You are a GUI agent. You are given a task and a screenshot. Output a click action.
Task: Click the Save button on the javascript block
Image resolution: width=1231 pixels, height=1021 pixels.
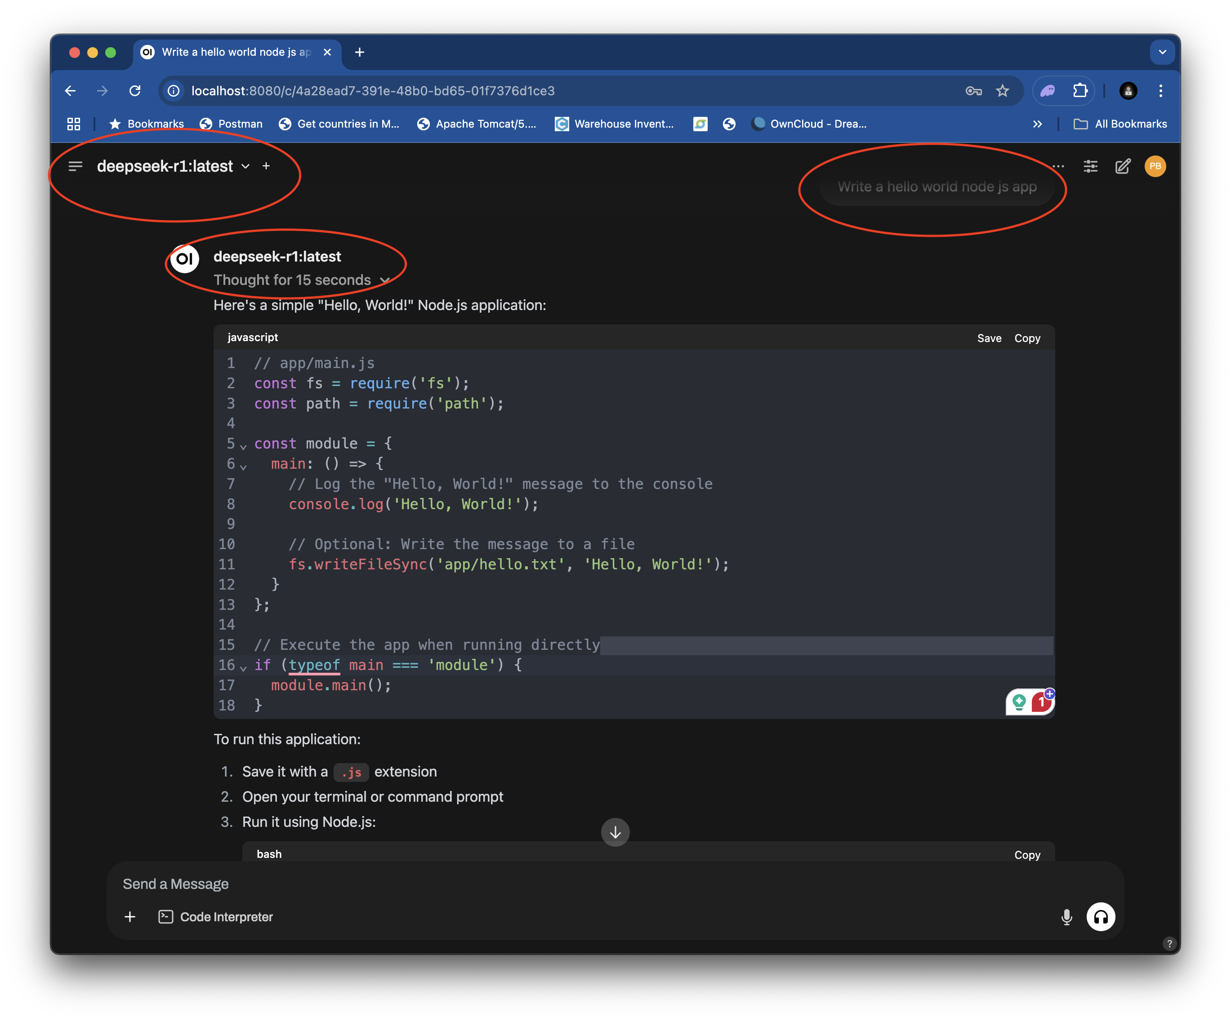[989, 338]
